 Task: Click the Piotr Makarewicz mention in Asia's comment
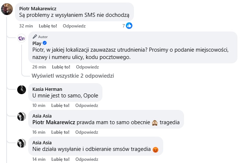pos(53,122)
